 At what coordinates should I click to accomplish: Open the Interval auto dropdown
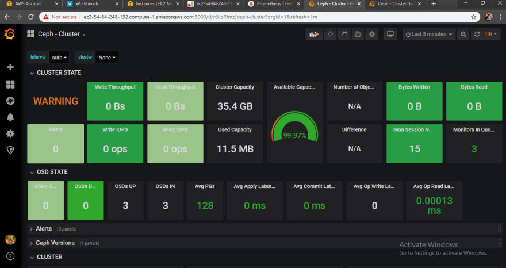(59, 57)
